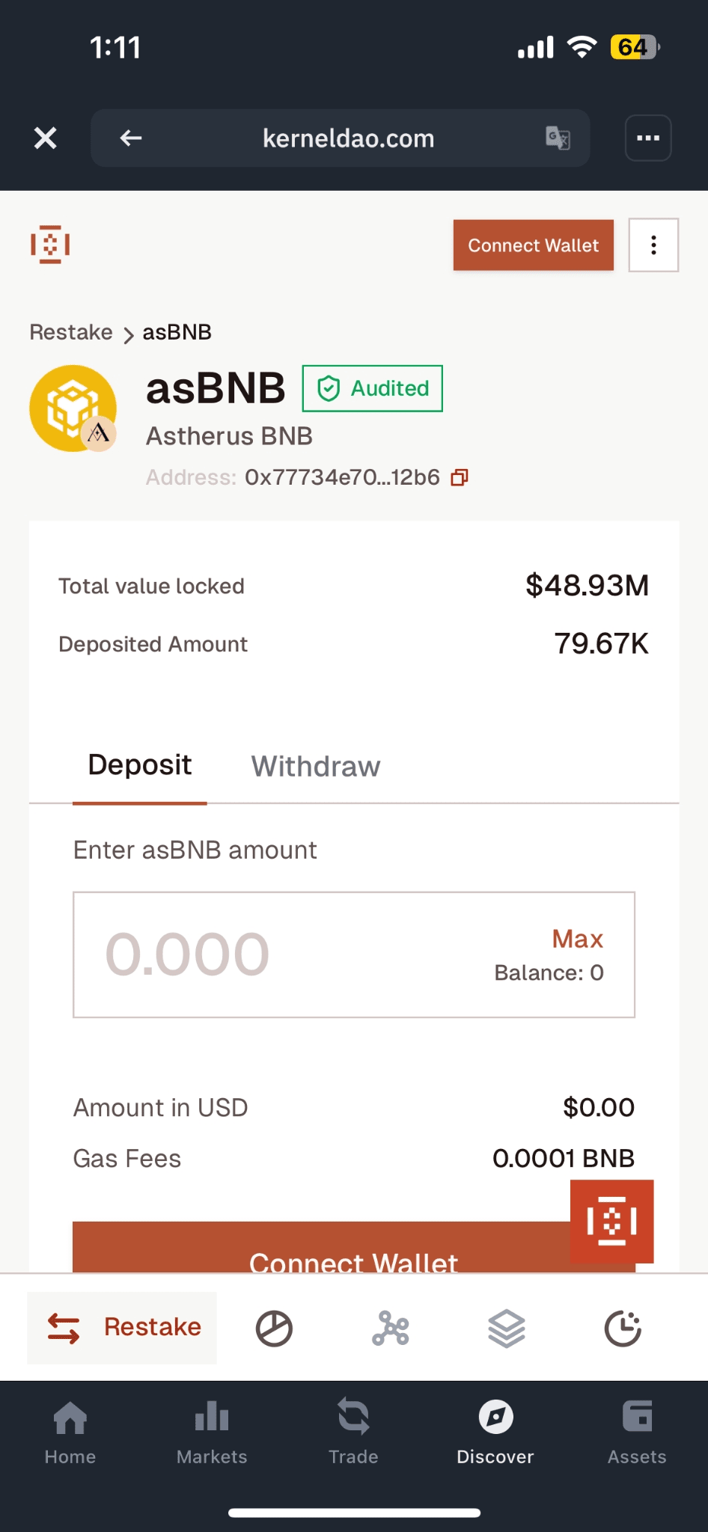Open the KernelDAO logo home icon

click(50, 245)
